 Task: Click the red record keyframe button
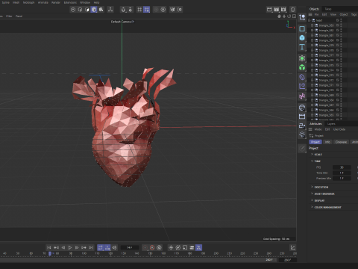152,247
